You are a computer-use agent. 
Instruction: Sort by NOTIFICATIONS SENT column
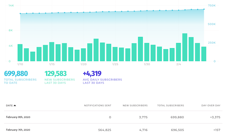tap(98, 106)
